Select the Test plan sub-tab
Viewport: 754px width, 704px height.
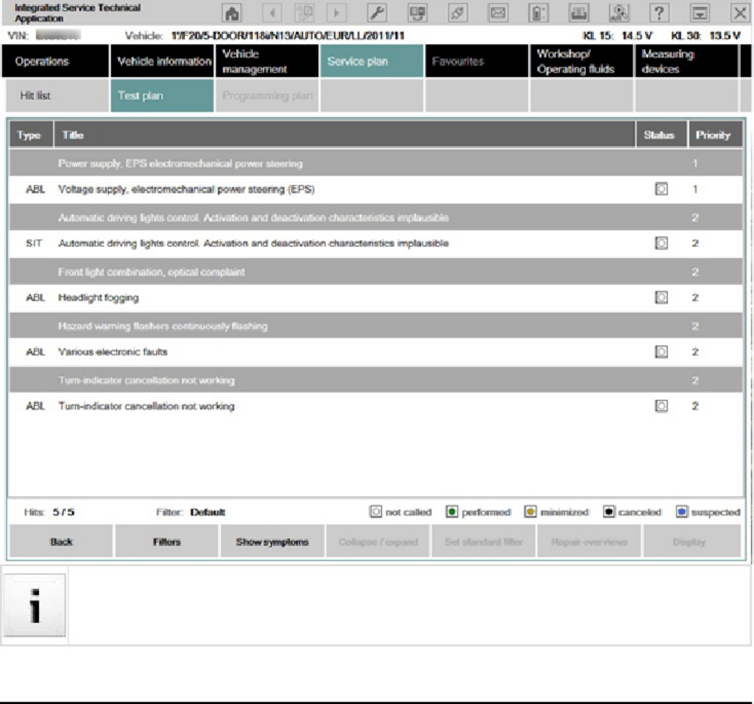(x=162, y=96)
